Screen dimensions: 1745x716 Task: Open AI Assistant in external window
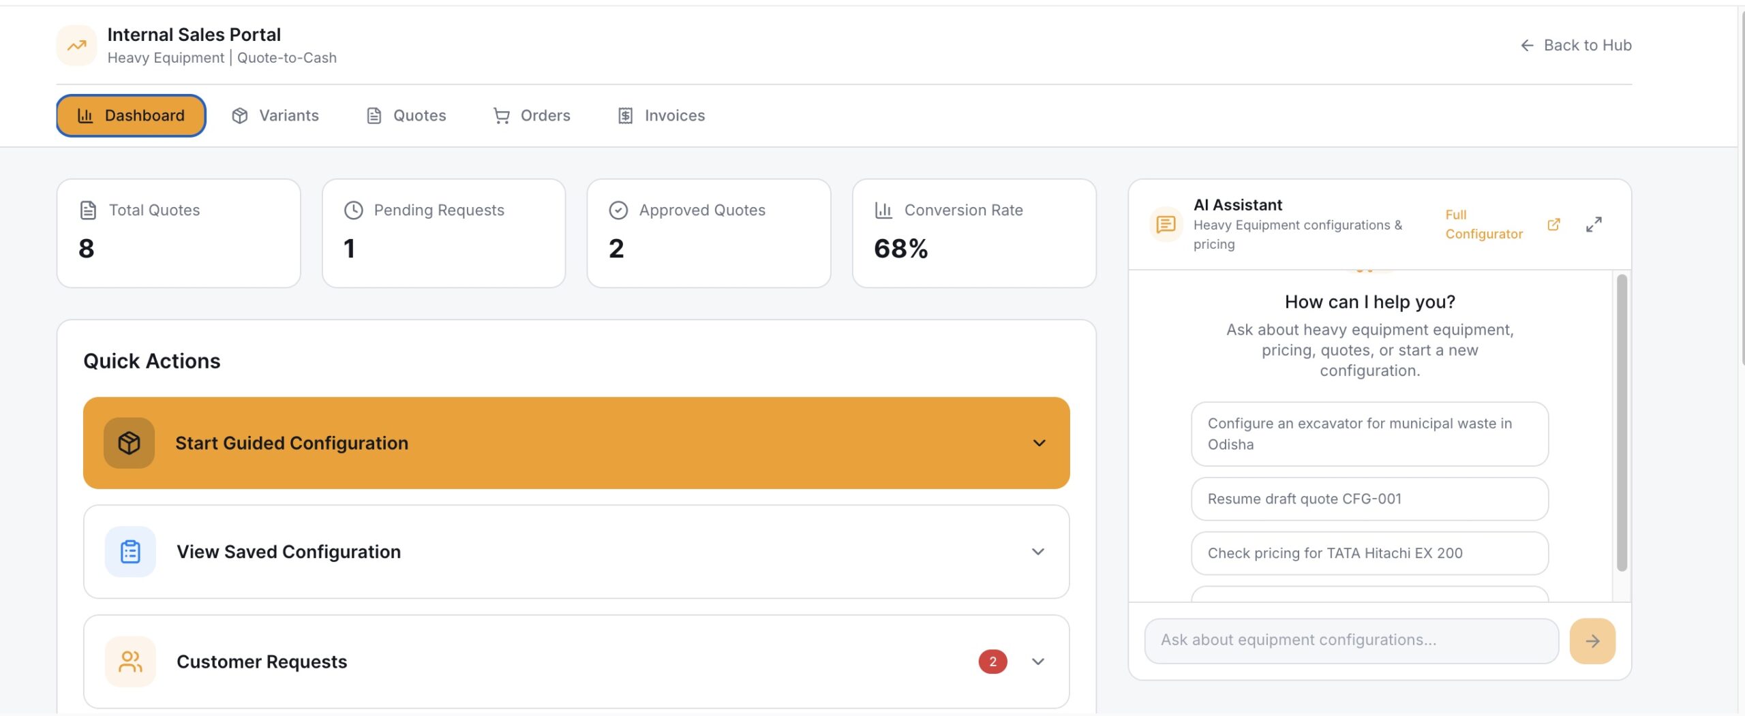1554,223
